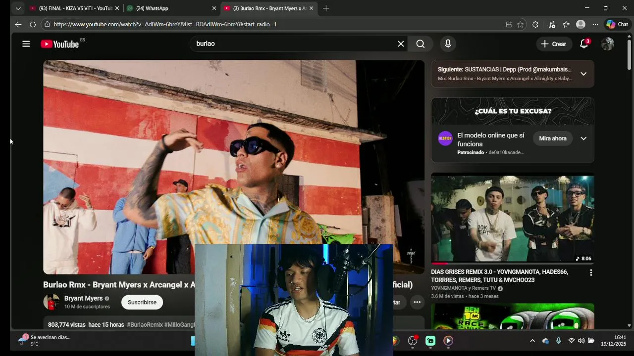Click the main video player
Image resolution: width=634 pixels, height=356 pixels.
(233, 167)
